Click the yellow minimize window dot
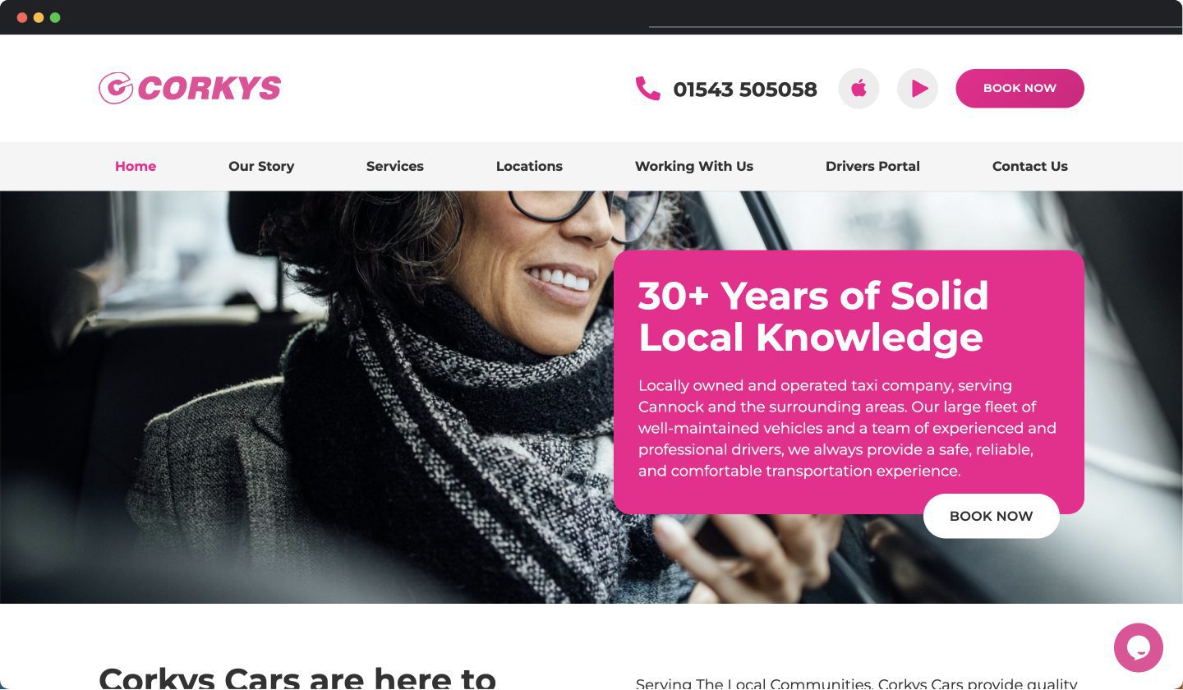The image size is (1183, 690). tap(39, 17)
